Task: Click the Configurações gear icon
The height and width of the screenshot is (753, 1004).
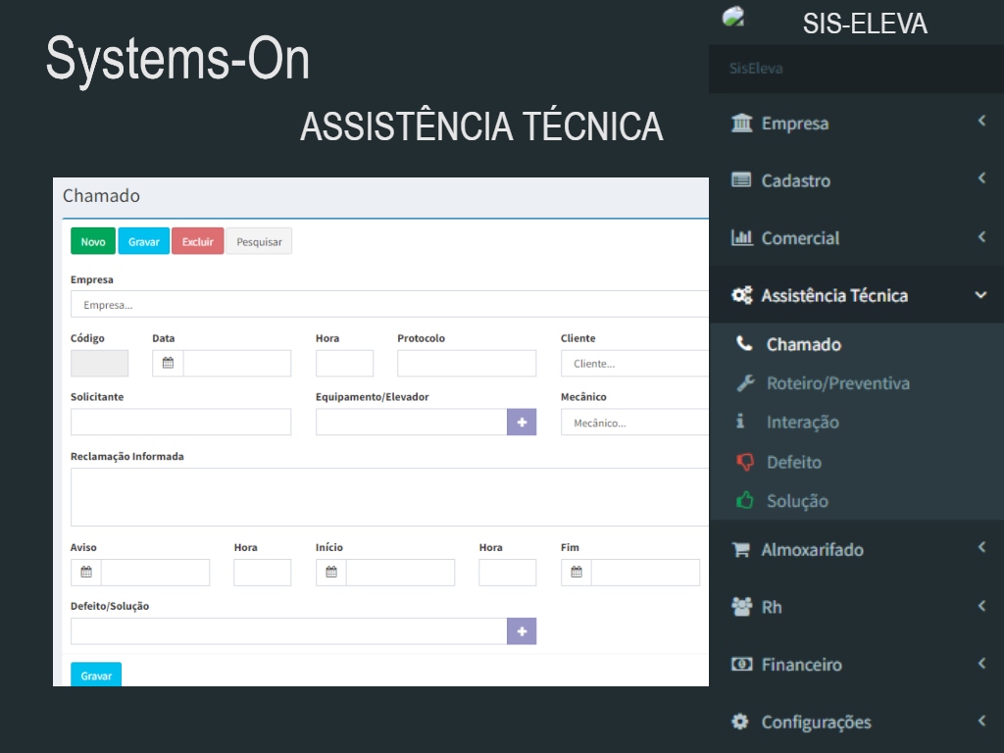Action: coord(740,722)
